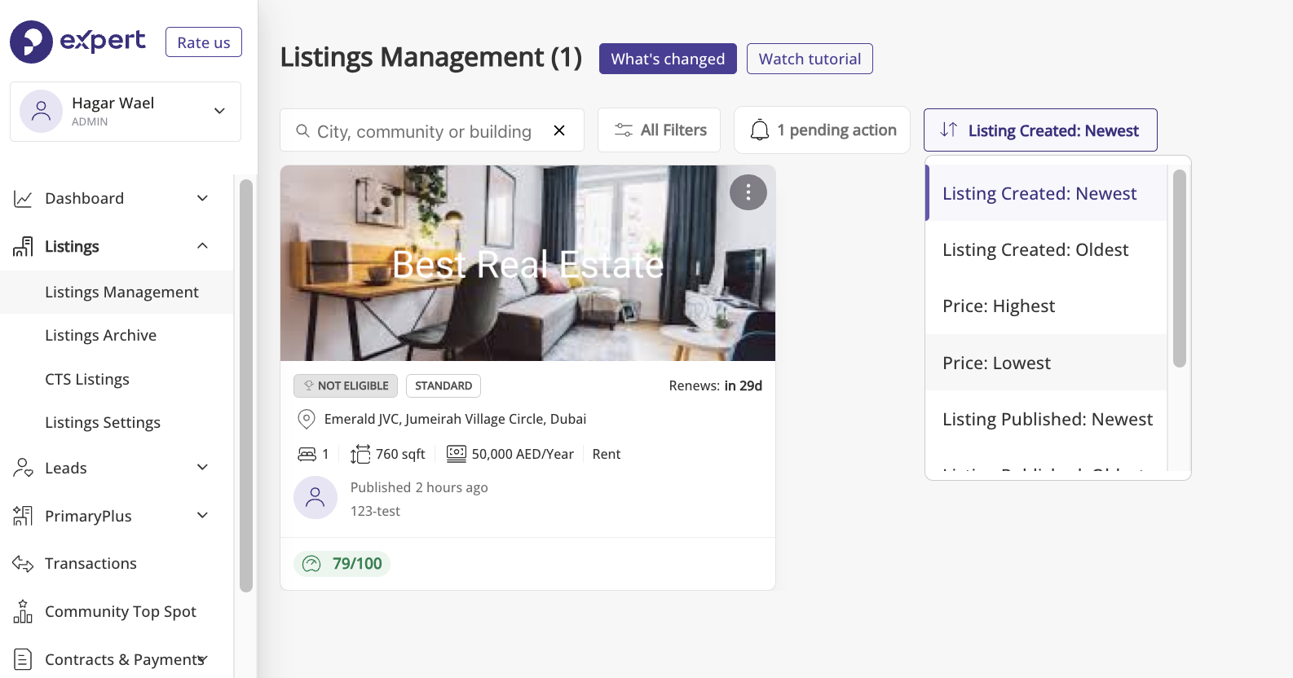
Task: Click the trophy icon in Not Eligible badge
Action: point(309,385)
